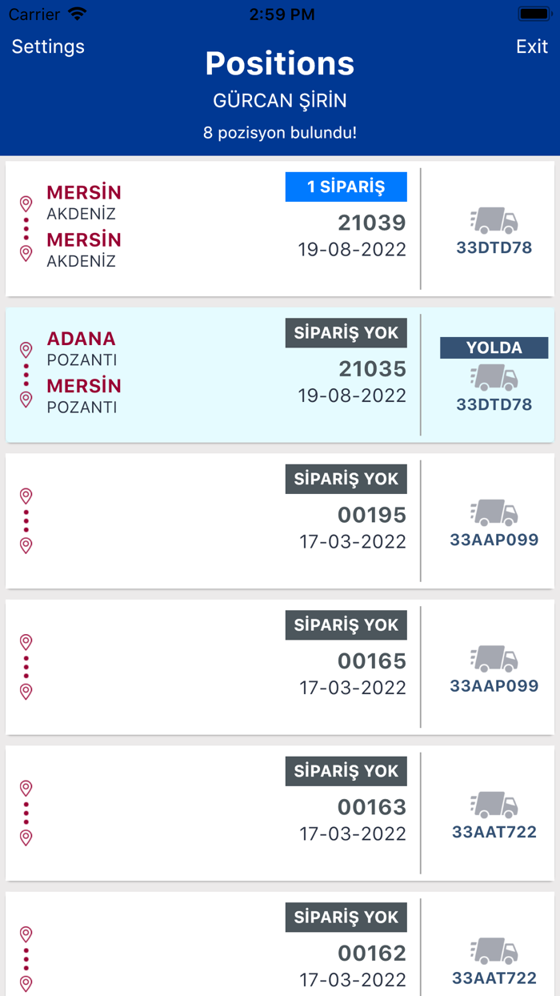Open Settings from the top bar

click(x=48, y=46)
